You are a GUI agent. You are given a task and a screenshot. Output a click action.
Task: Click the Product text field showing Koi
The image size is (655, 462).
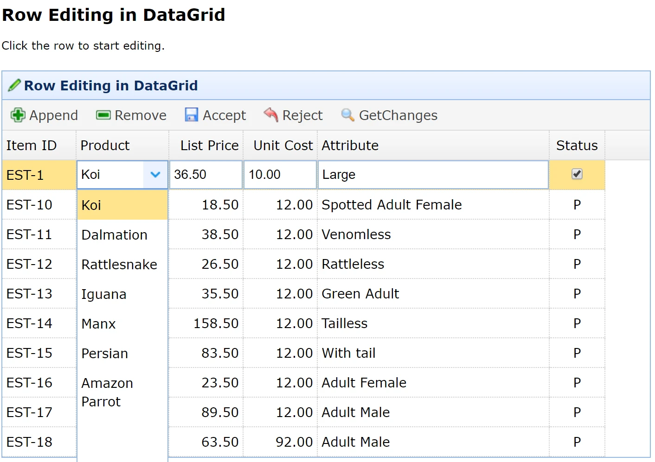pyautogui.click(x=110, y=175)
